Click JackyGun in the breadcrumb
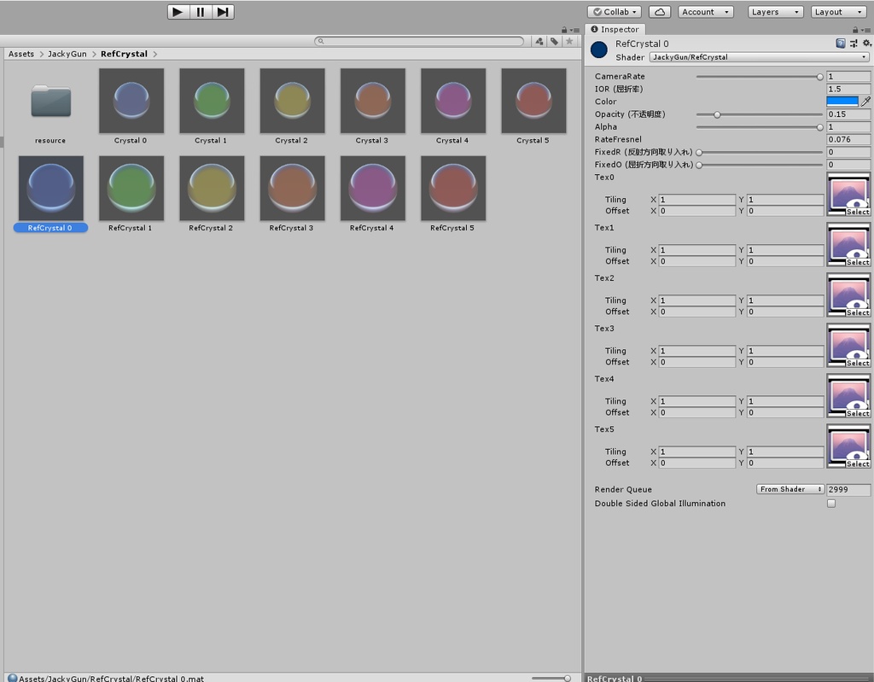Image resolution: width=874 pixels, height=682 pixels. pyautogui.click(x=67, y=54)
